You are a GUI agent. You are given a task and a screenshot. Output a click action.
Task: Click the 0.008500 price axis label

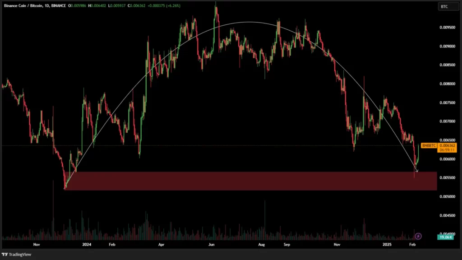pos(447,65)
